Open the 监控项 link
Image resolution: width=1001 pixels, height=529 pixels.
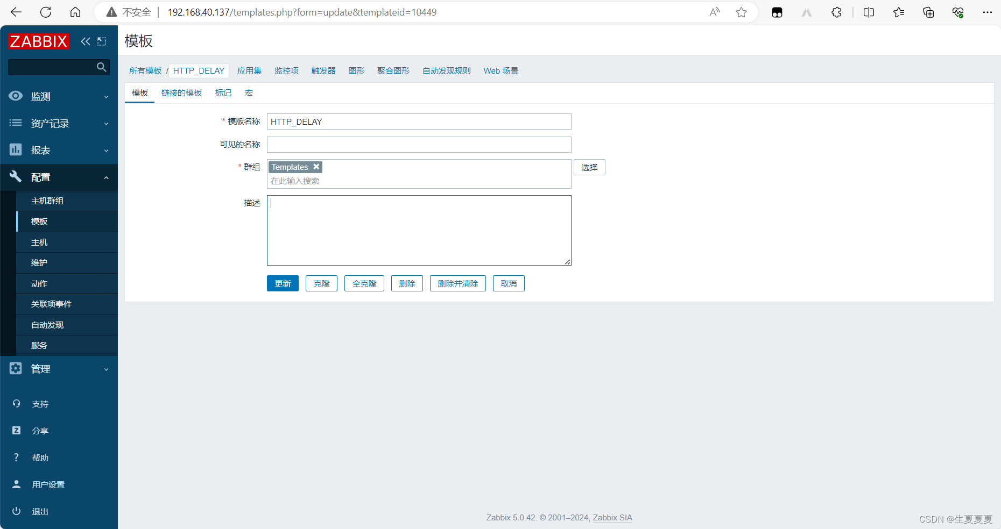pyautogui.click(x=286, y=70)
